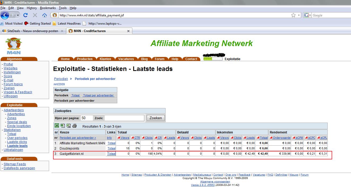Open the View menu
The width and height of the screenshot is (351, 188).
(x=20, y=8)
